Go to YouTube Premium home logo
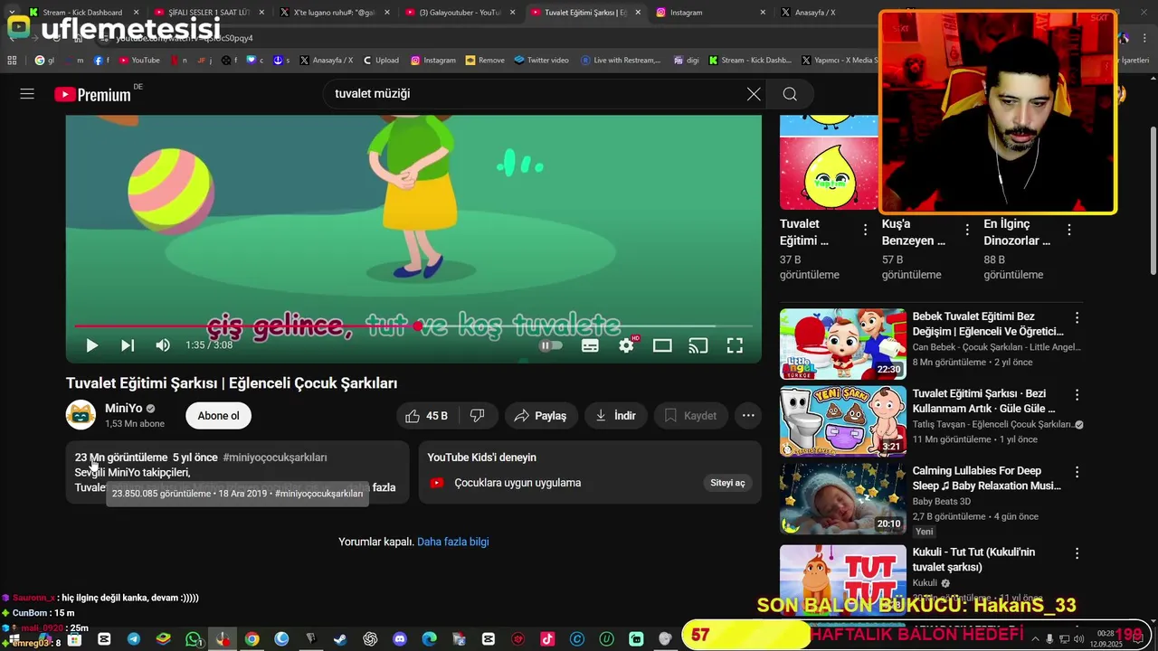The image size is (1158, 651). pos(92,94)
